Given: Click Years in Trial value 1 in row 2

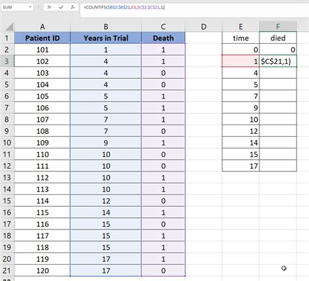Looking at the screenshot, I should pyautogui.click(x=106, y=50).
